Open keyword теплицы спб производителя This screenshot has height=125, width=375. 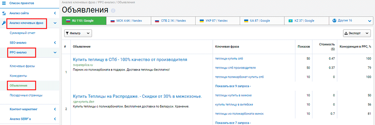point(235,68)
